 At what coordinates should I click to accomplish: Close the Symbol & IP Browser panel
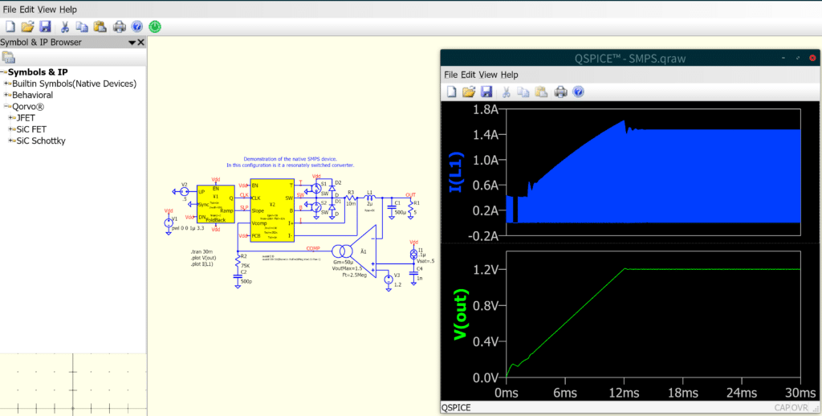click(140, 43)
